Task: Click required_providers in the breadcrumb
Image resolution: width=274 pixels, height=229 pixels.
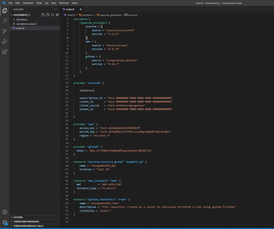Action: tap(111, 15)
